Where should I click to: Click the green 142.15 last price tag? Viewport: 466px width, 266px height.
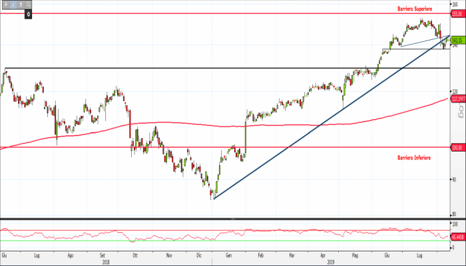[457, 41]
